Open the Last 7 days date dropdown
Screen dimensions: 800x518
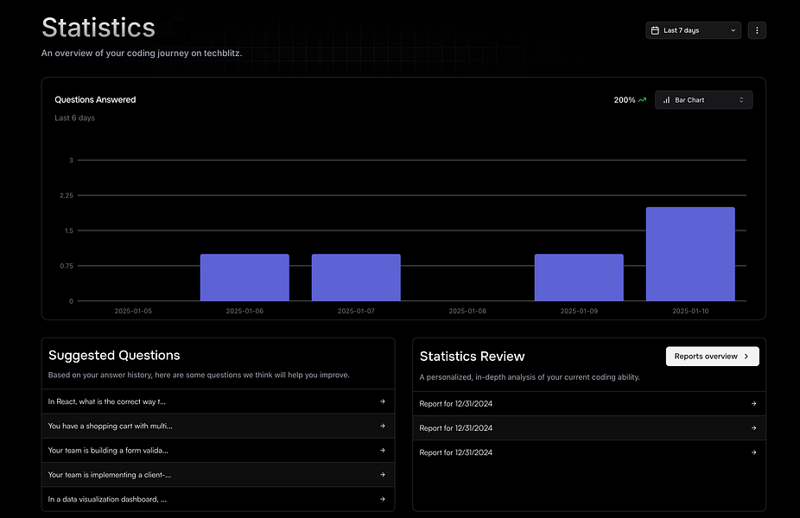(693, 30)
